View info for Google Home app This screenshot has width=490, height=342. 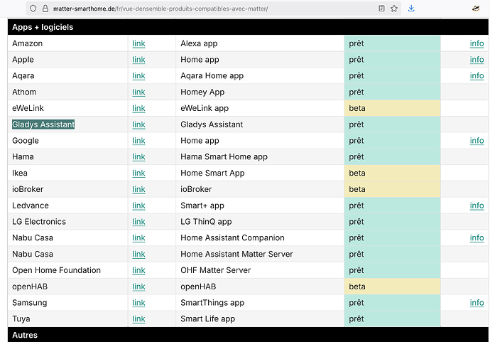pyautogui.click(x=477, y=141)
